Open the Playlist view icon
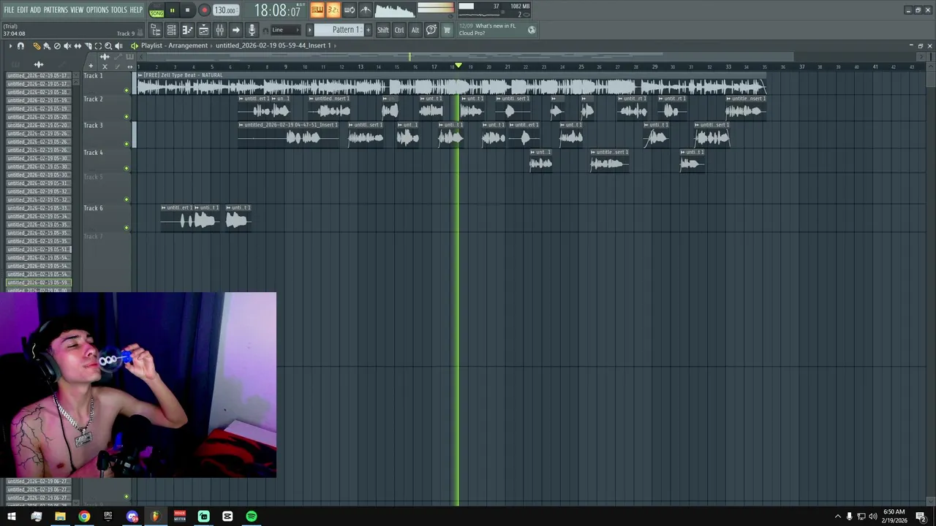Image resolution: width=936 pixels, height=526 pixels. 204,30
